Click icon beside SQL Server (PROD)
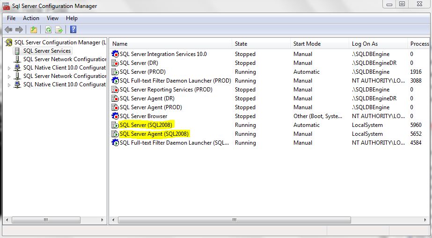 tap(115, 72)
